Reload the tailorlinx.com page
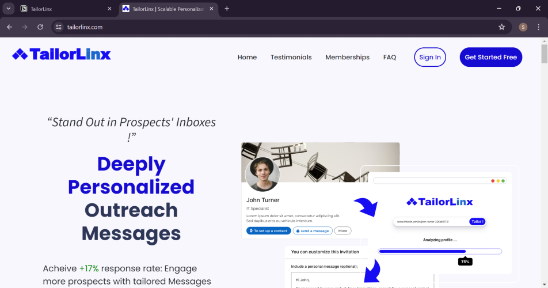The height and width of the screenshot is (288, 548). tap(40, 27)
